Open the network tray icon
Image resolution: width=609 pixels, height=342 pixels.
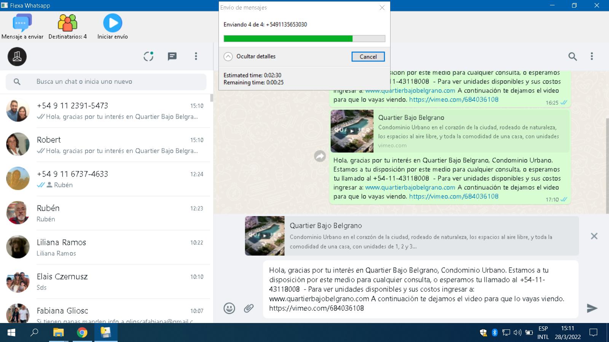coord(506,333)
